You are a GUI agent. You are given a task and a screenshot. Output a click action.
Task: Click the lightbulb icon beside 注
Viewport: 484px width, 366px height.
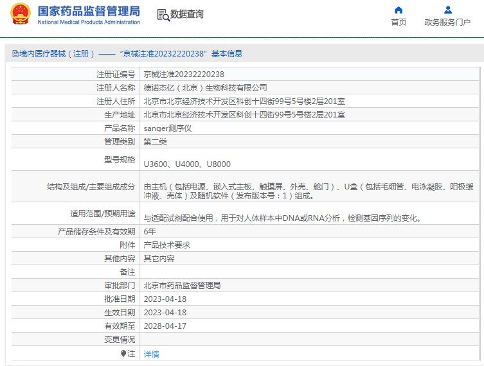123,354
